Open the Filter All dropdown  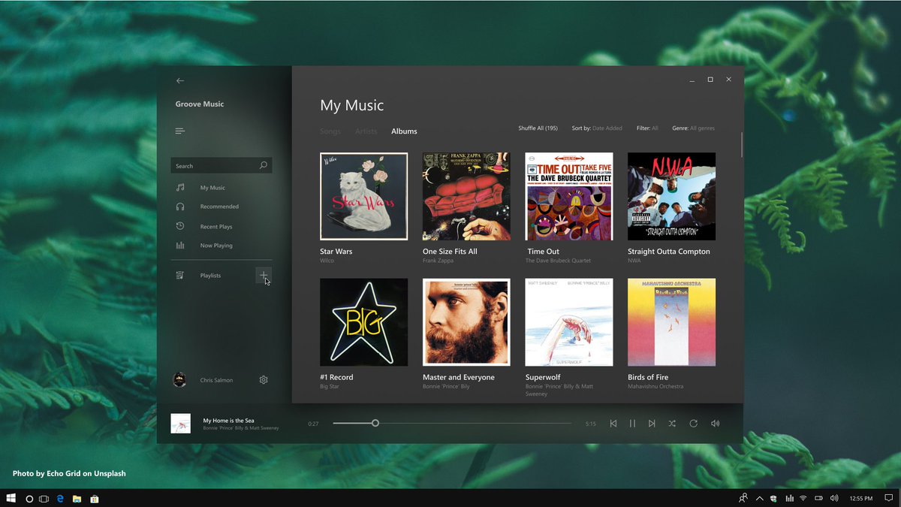tap(647, 128)
